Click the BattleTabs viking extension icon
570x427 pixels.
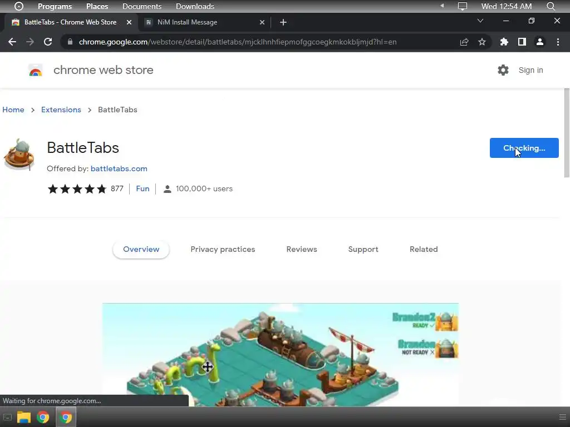click(x=19, y=155)
